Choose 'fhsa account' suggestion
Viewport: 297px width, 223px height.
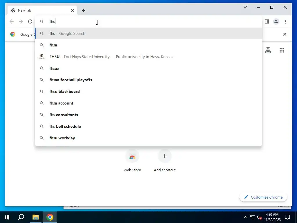(x=148, y=103)
